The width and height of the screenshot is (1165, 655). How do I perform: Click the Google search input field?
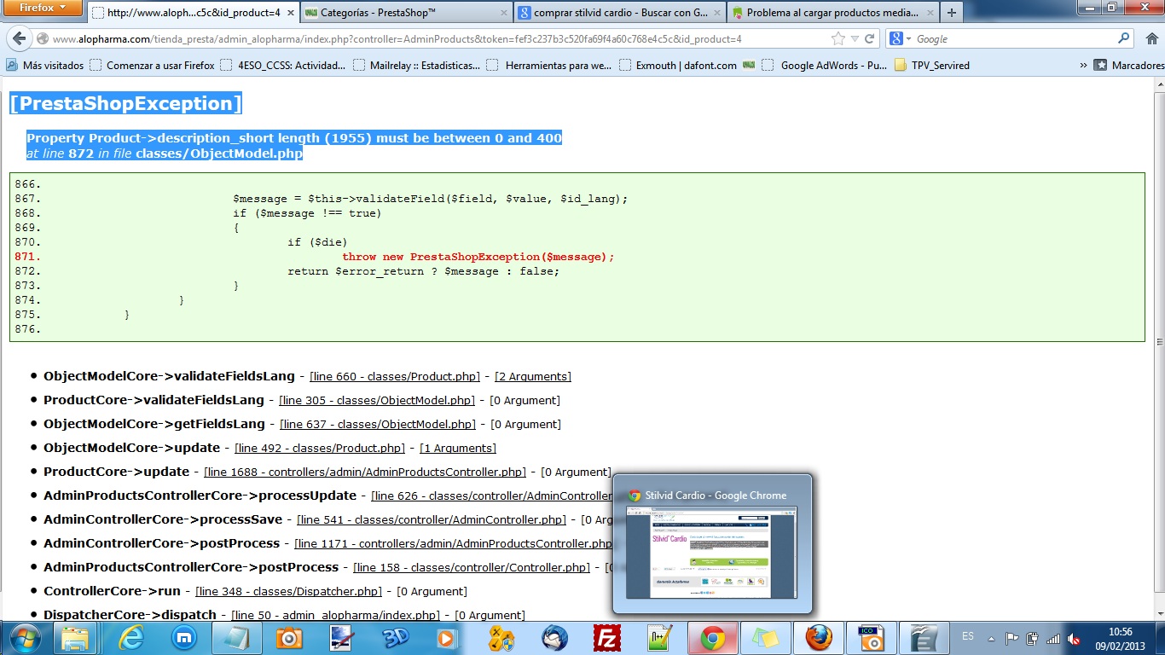(x=1015, y=39)
